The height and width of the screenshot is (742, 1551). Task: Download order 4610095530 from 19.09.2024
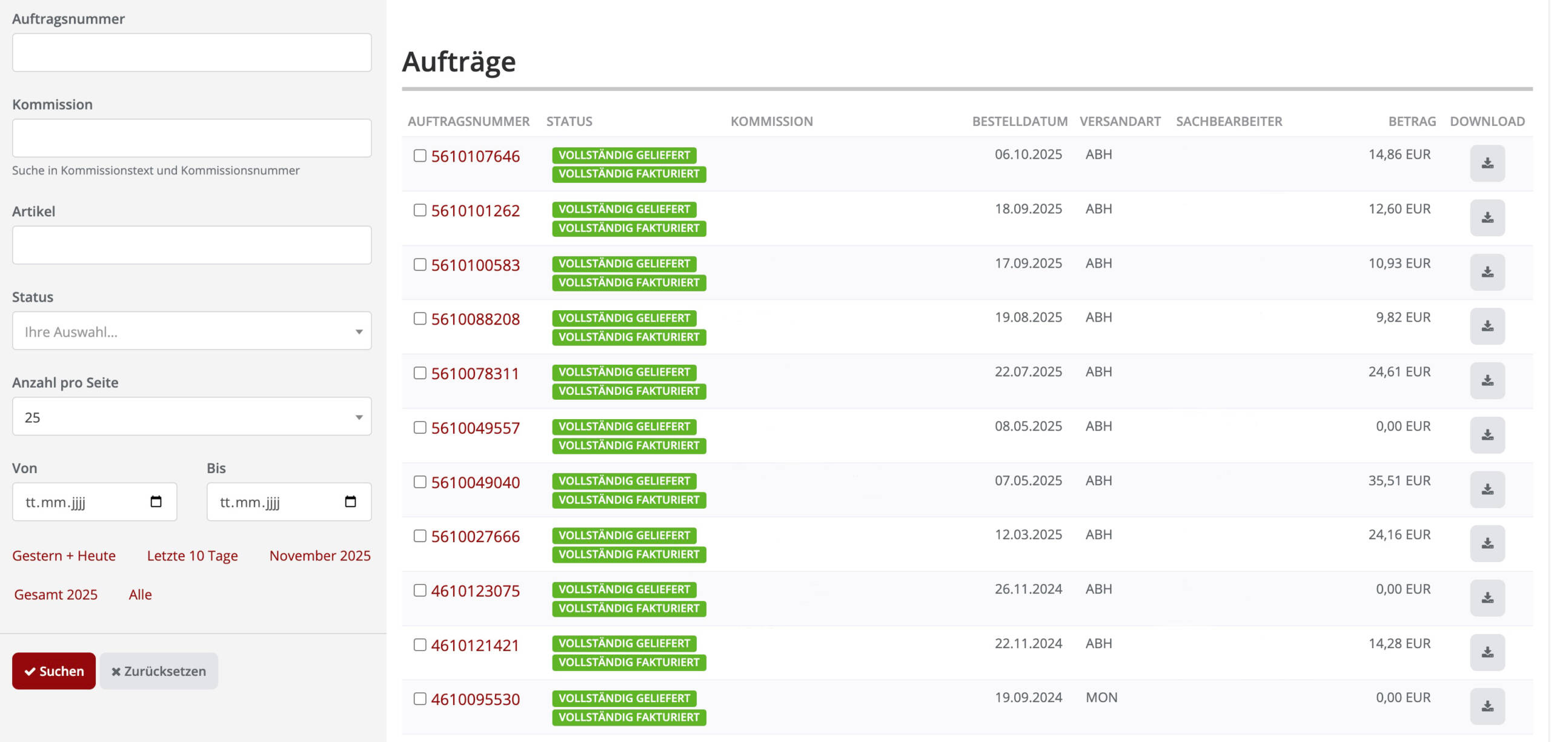pyautogui.click(x=1487, y=706)
